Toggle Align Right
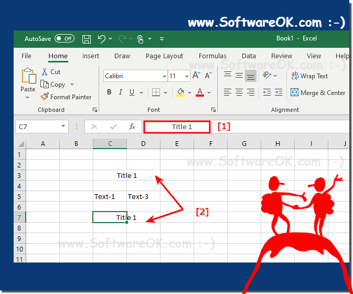353x294 pixels. (x=251, y=92)
